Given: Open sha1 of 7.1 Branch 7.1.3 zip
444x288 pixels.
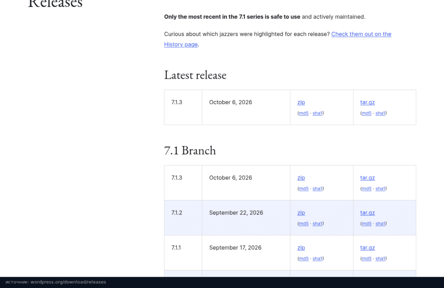Looking at the screenshot, I should pyautogui.click(x=317, y=189).
